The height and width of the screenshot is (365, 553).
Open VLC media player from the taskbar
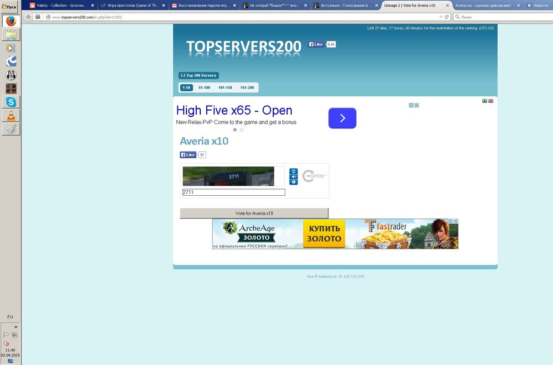click(11, 116)
